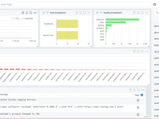The width and height of the screenshot is (159, 119).
Task: Open facility breakdown more options menu
Action: pyautogui.click(x=147, y=13)
